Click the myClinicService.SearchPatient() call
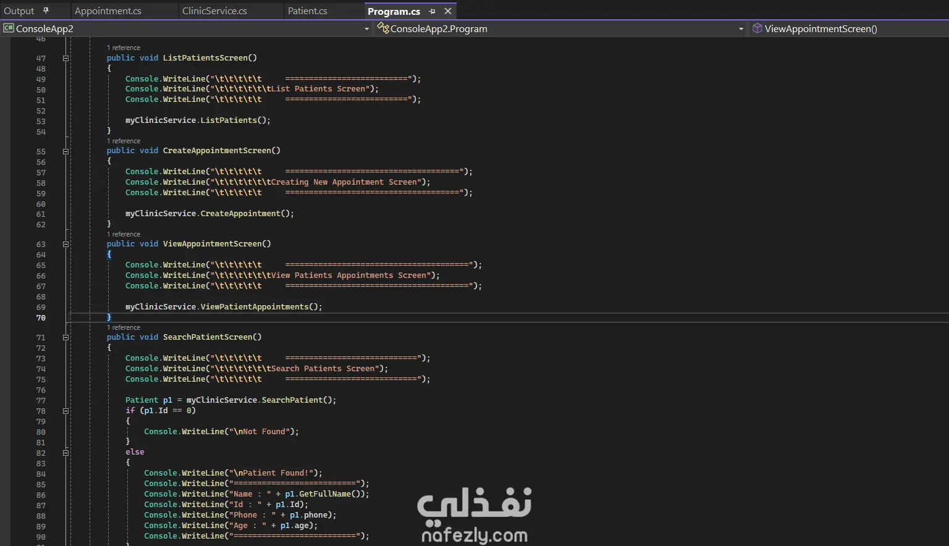 pos(259,400)
